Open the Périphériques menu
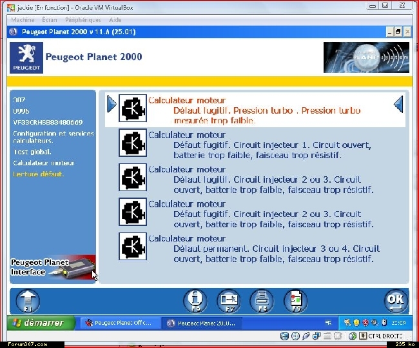The width and height of the screenshot is (419, 348). click(x=83, y=20)
